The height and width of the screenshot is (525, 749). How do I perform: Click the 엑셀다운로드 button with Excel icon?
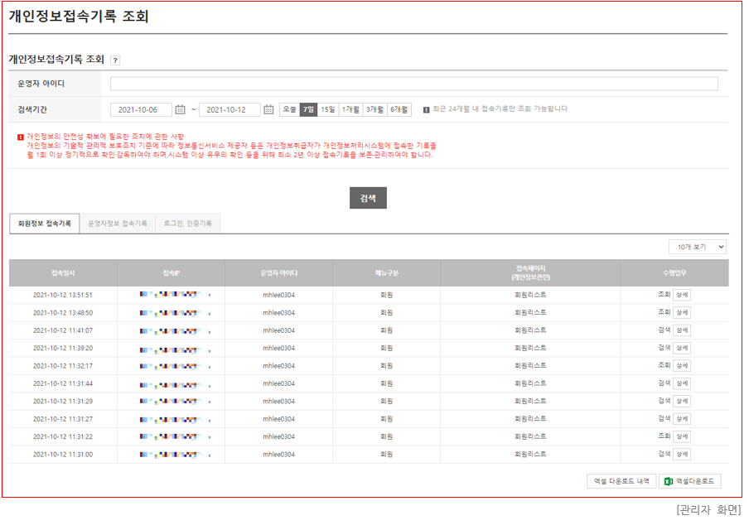click(690, 481)
